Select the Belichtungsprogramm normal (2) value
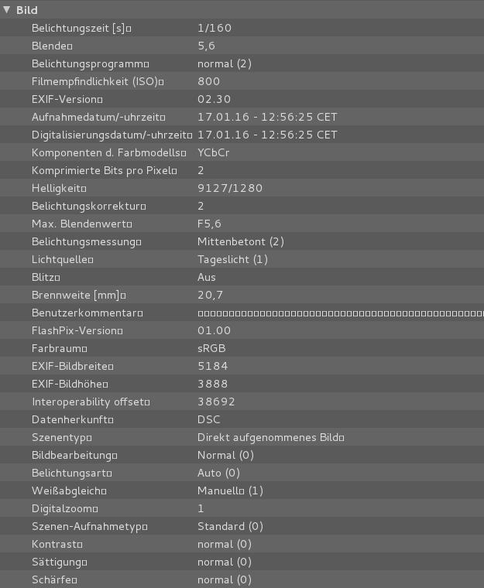This screenshot has height=588, width=484. [225, 63]
